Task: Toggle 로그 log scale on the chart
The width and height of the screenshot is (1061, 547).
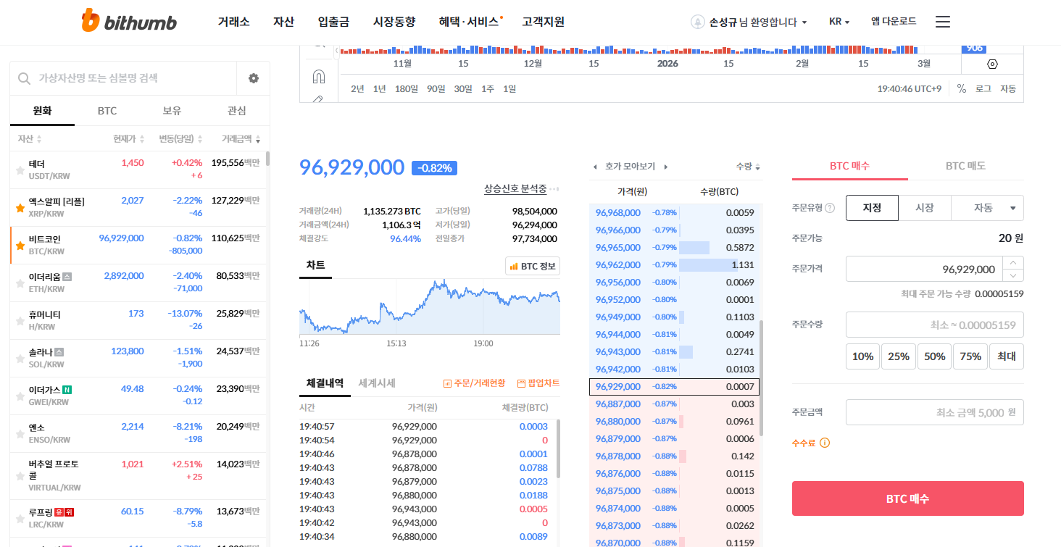Action: pyautogui.click(x=983, y=88)
